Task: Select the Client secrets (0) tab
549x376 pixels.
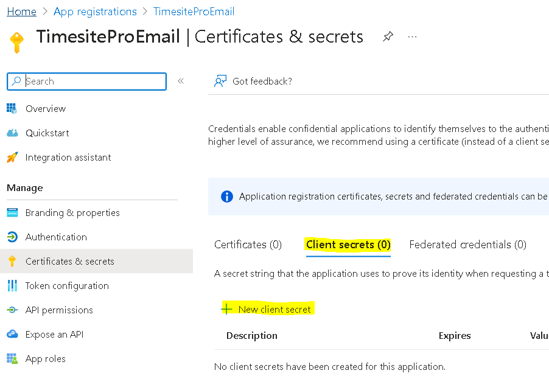Action: (x=348, y=245)
